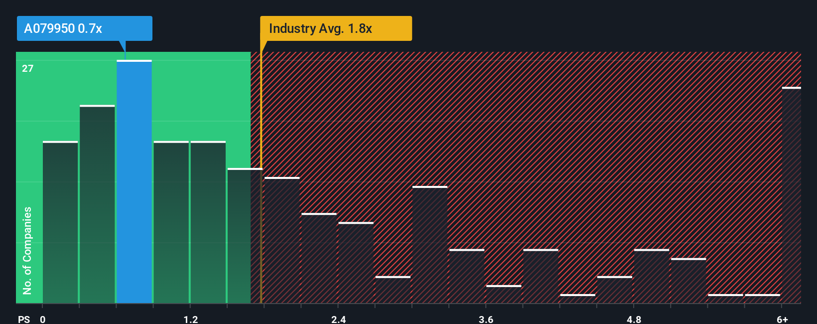Click the bar just left of the 3.6 tick
The image size is (817, 324).
[x=467, y=276]
